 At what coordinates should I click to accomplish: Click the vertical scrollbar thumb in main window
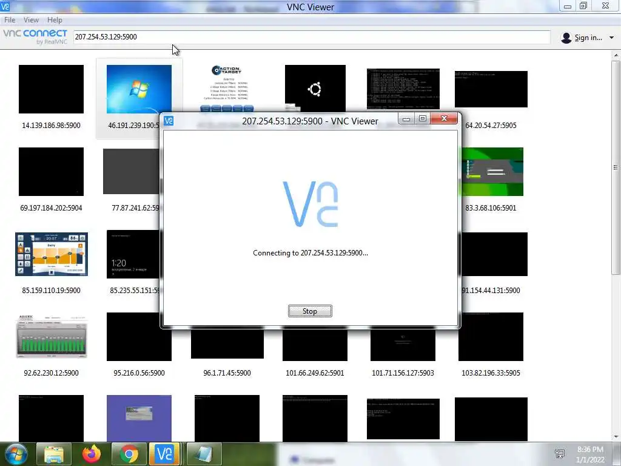(616, 167)
